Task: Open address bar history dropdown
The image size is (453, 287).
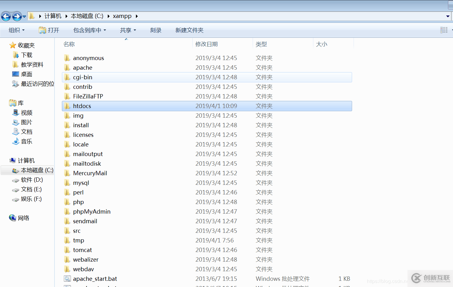Action: 448,16
